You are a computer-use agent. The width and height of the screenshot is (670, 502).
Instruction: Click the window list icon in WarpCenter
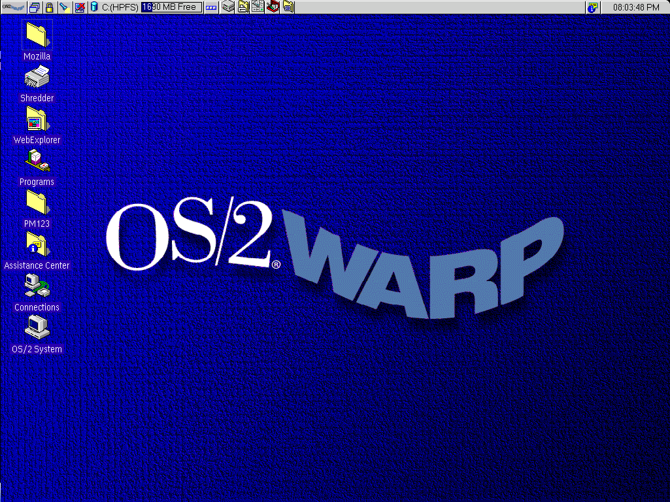point(35,7)
